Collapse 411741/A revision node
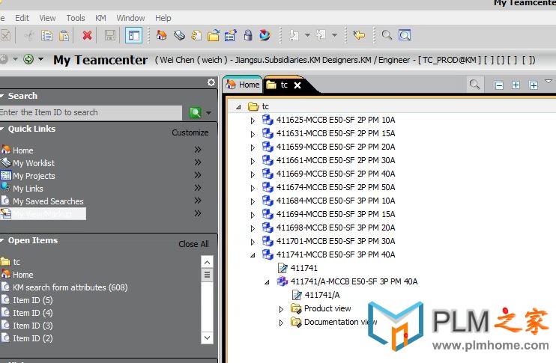The image size is (556, 363). click(x=267, y=282)
